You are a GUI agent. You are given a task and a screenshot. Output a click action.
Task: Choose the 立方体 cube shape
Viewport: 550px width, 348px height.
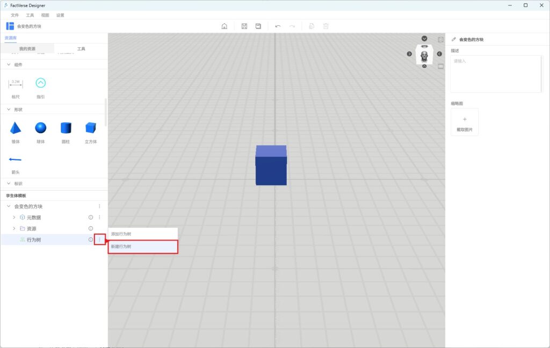tap(90, 128)
